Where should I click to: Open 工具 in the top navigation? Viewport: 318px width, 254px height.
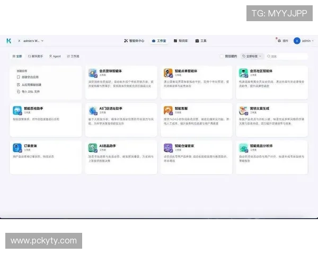point(201,41)
